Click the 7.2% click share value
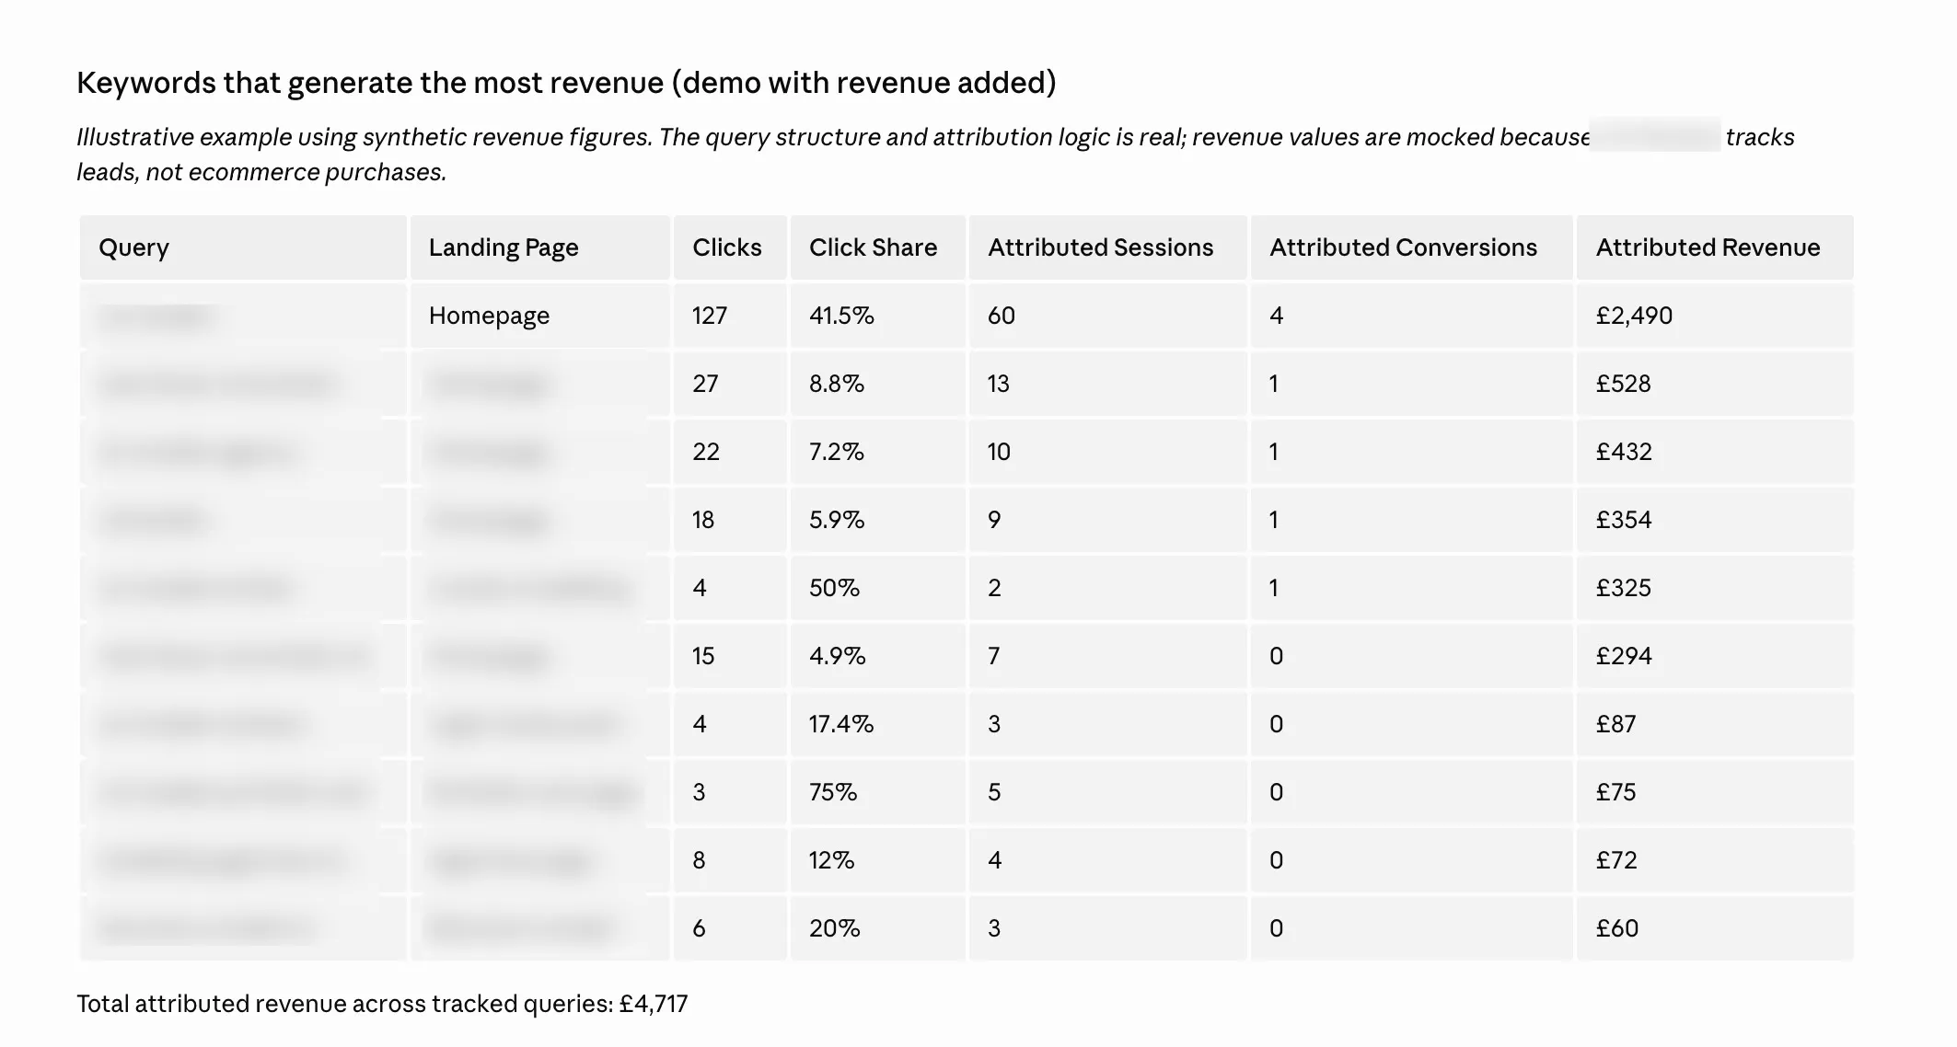Screen dimensions: 1957x1047 point(836,452)
